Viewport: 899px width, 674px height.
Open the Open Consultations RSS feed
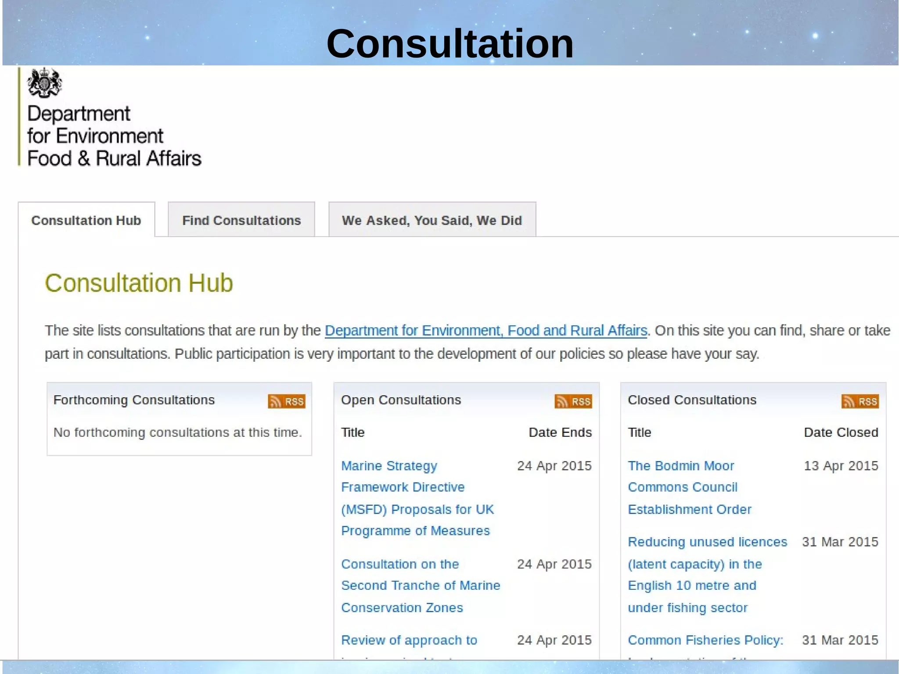[573, 401]
